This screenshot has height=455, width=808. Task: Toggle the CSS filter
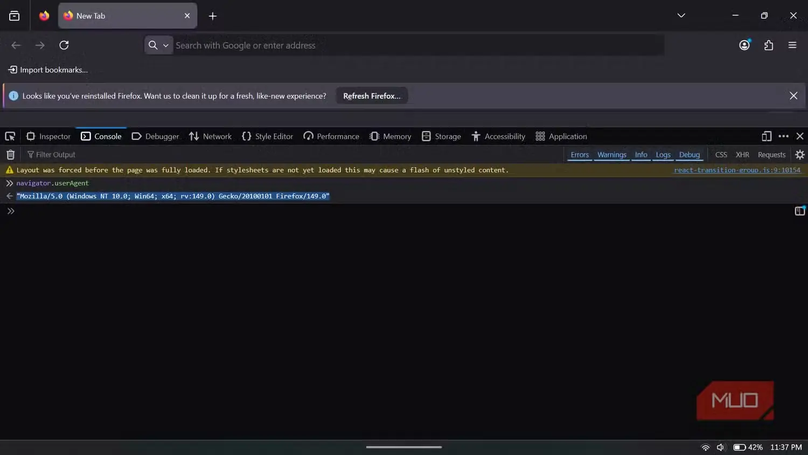(x=721, y=155)
